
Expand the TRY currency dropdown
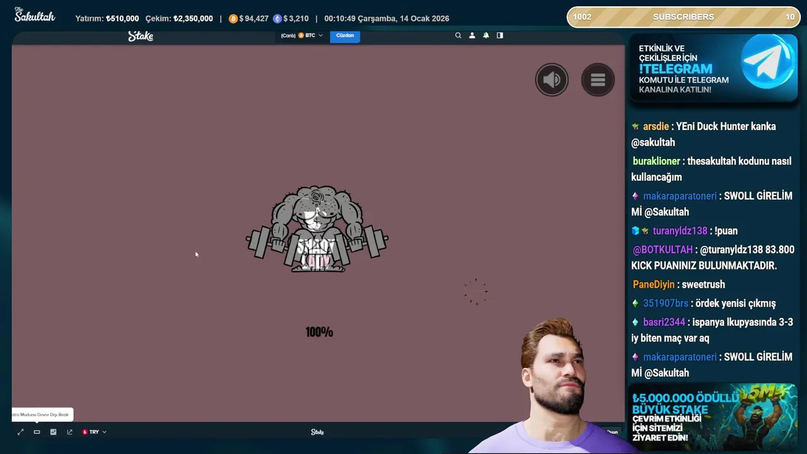pyautogui.click(x=94, y=432)
